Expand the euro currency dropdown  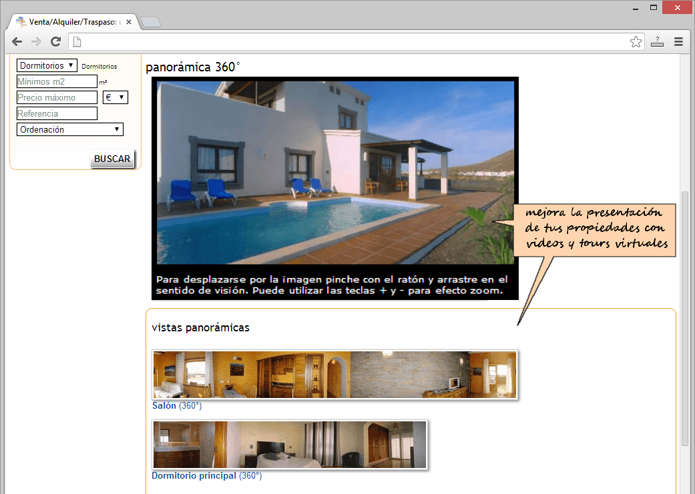[115, 97]
